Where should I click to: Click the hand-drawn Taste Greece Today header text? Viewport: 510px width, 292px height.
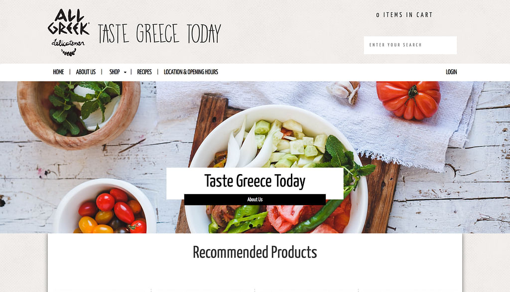(x=159, y=33)
